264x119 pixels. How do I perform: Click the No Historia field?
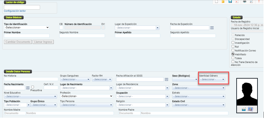[x=31, y=79]
